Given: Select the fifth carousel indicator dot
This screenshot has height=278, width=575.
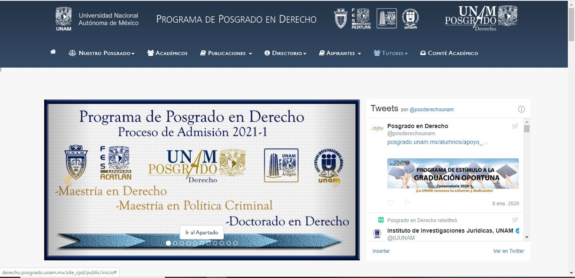Looking at the screenshot, I should click(195, 243).
